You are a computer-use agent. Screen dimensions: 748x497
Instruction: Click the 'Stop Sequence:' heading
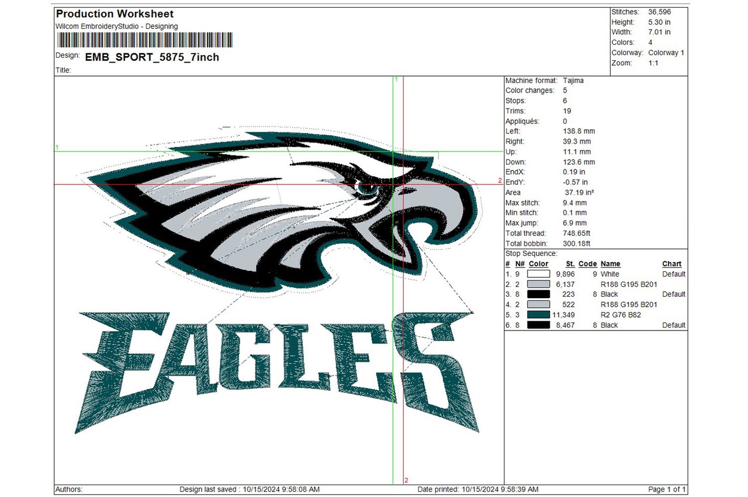click(x=531, y=253)
